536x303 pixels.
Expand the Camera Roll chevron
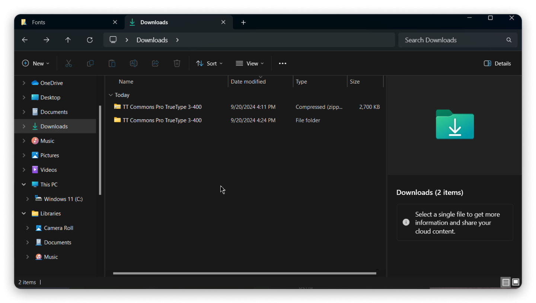click(28, 228)
